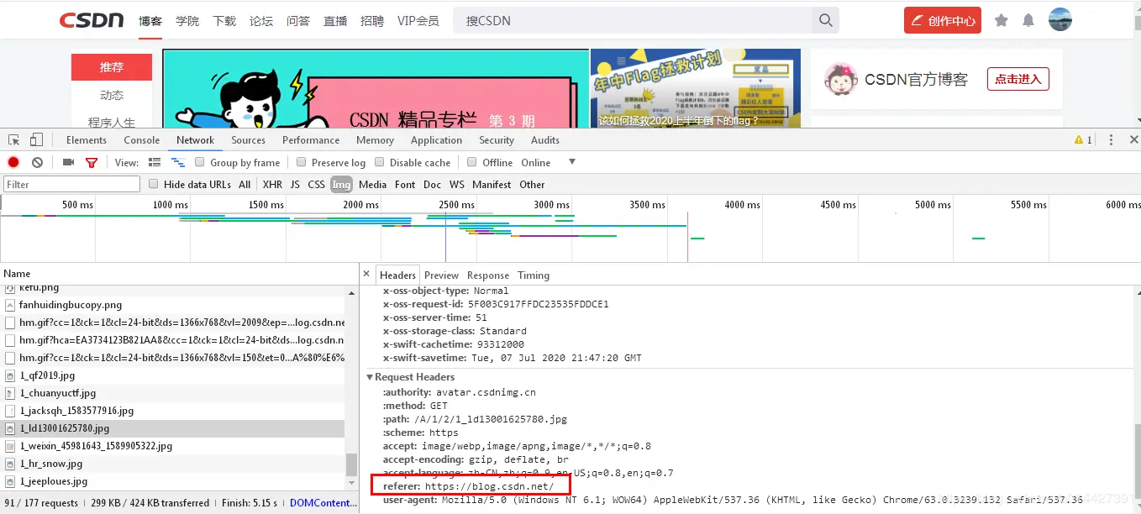Activate the inspect element cursor tool
This screenshot has height=514, width=1141.
click(x=14, y=139)
